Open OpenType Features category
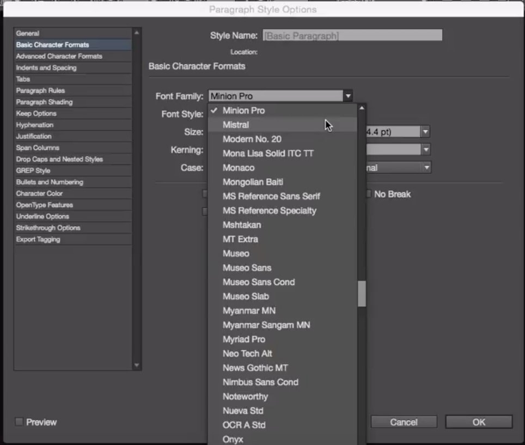Viewport: 525px width, 445px height. tap(73, 205)
